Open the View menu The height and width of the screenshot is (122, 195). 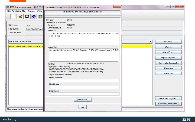(x=40, y=11)
